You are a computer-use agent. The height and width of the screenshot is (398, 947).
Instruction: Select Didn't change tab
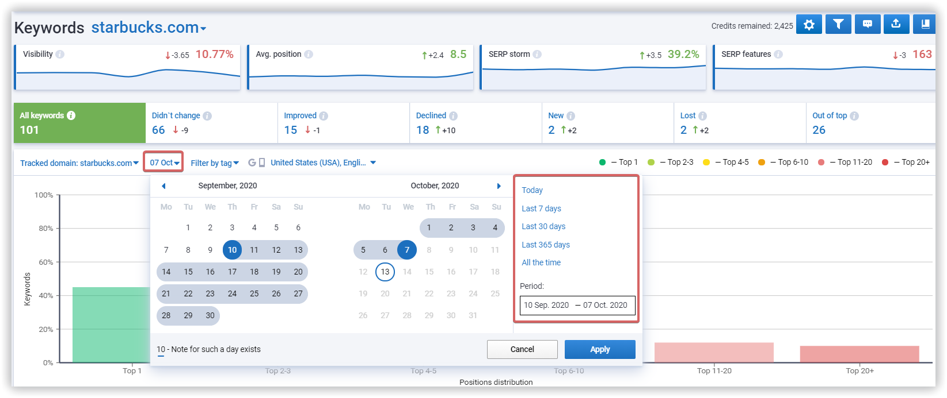pyautogui.click(x=212, y=123)
